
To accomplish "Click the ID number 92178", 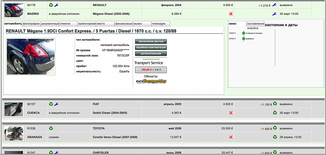I will click(x=31, y=5).
